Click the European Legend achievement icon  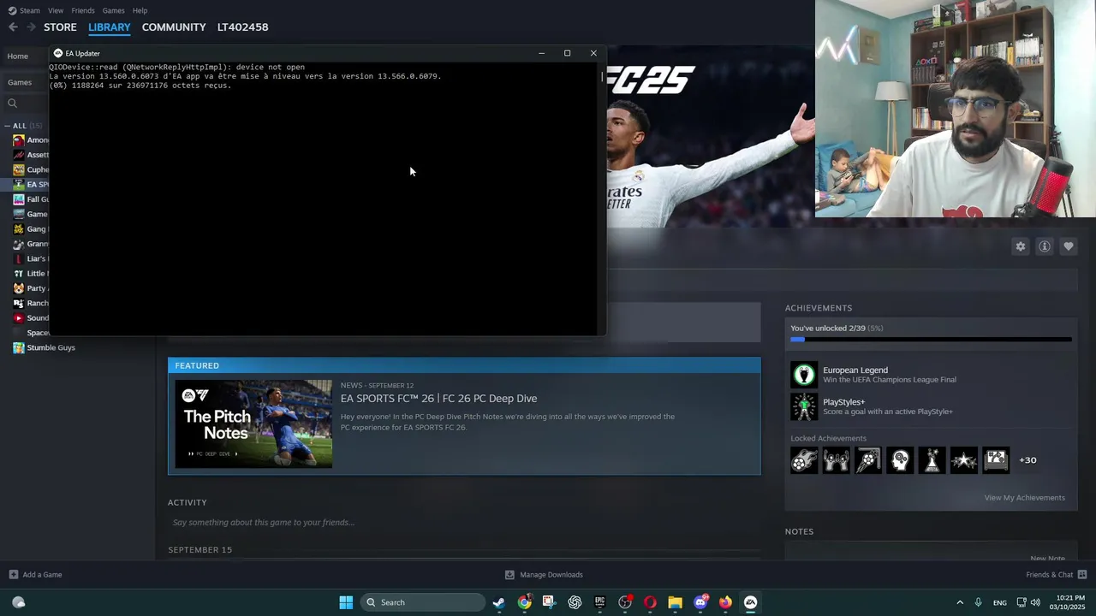point(804,375)
